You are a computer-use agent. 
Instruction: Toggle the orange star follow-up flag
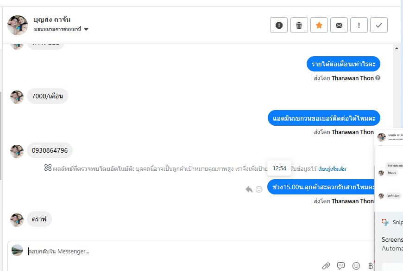(x=319, y=26)
